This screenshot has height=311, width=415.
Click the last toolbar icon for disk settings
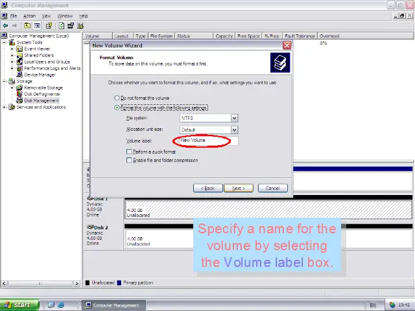[80, 26]
